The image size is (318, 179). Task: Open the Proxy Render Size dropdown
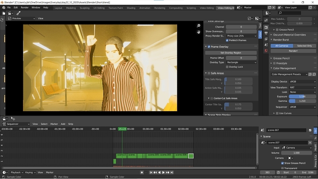click(241, 36)
